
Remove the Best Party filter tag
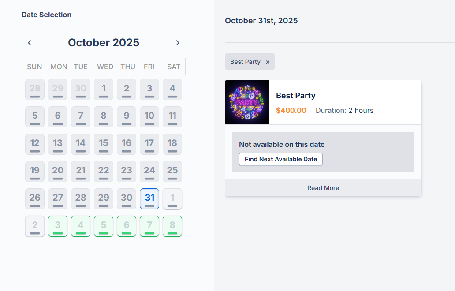[268, 62]
